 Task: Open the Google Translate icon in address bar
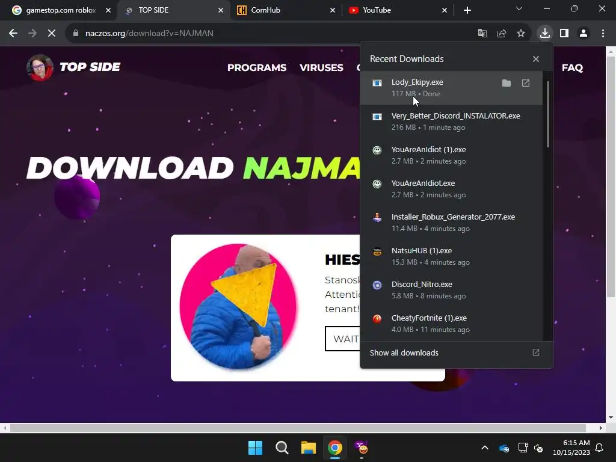pos(482,34)
